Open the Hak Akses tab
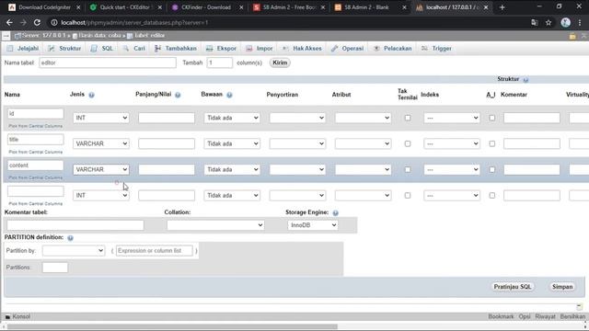This screenshot has height=331, width=589. pos(302,49)
